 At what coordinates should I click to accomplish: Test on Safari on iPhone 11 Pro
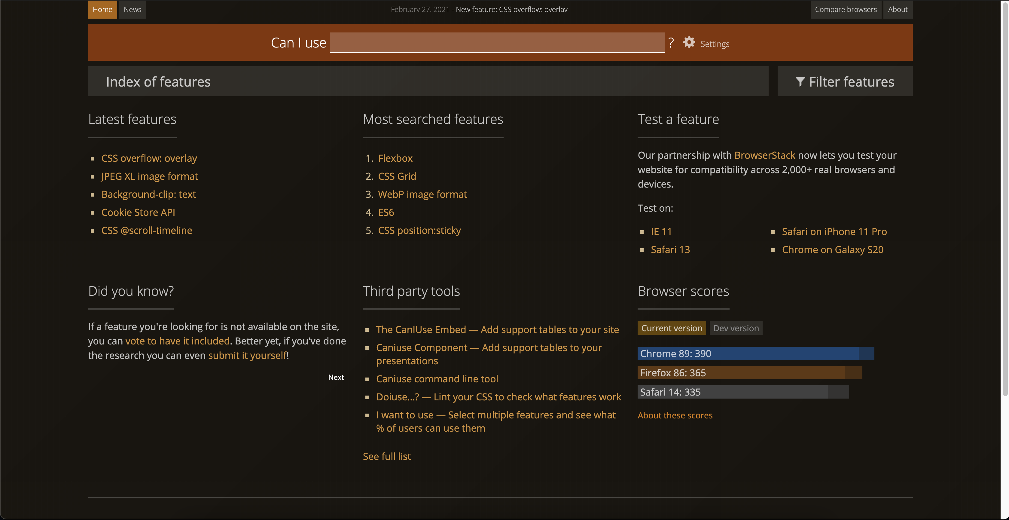(x=834, y=231)
